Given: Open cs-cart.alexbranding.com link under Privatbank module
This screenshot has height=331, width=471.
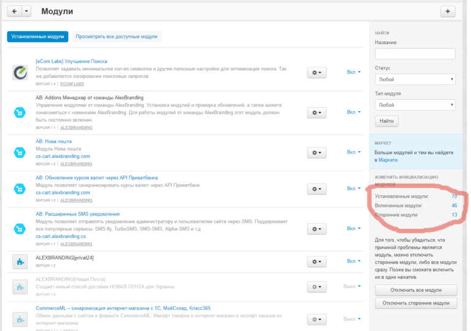Looking at the screenshot, I should [x=63, y=192].
